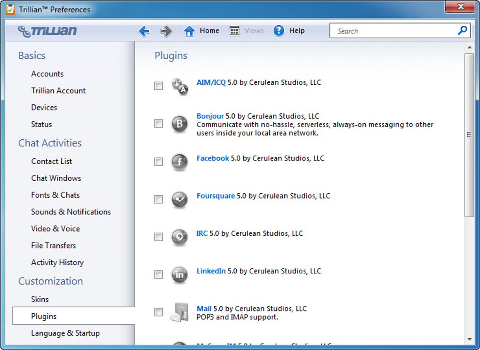Image resolution: width=480 pixels, height=350 pixels.
Task: Enable the AIM/ICQ plugin checkbox
Action: (x=159, y=86)
